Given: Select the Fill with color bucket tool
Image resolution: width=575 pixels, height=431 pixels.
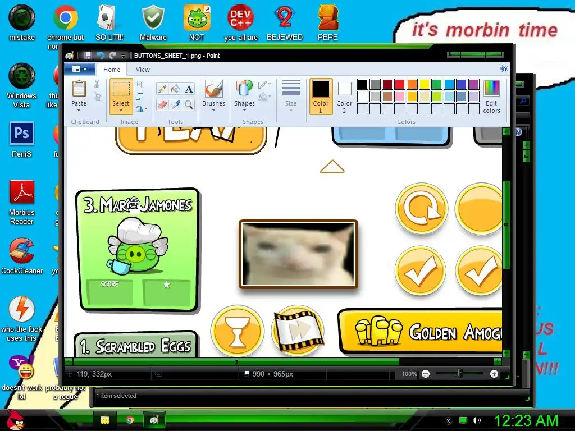Looking at the screenshot, I should tap(176, 89).
